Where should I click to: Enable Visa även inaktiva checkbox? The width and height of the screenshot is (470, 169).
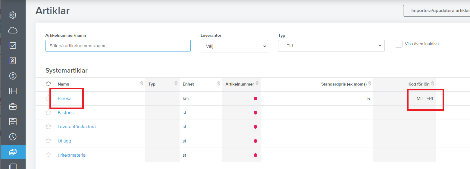click(x=399, y=44)
